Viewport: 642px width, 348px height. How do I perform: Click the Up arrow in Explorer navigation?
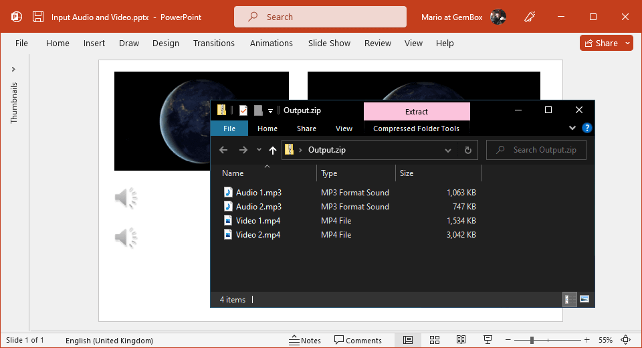coord(272,150)
